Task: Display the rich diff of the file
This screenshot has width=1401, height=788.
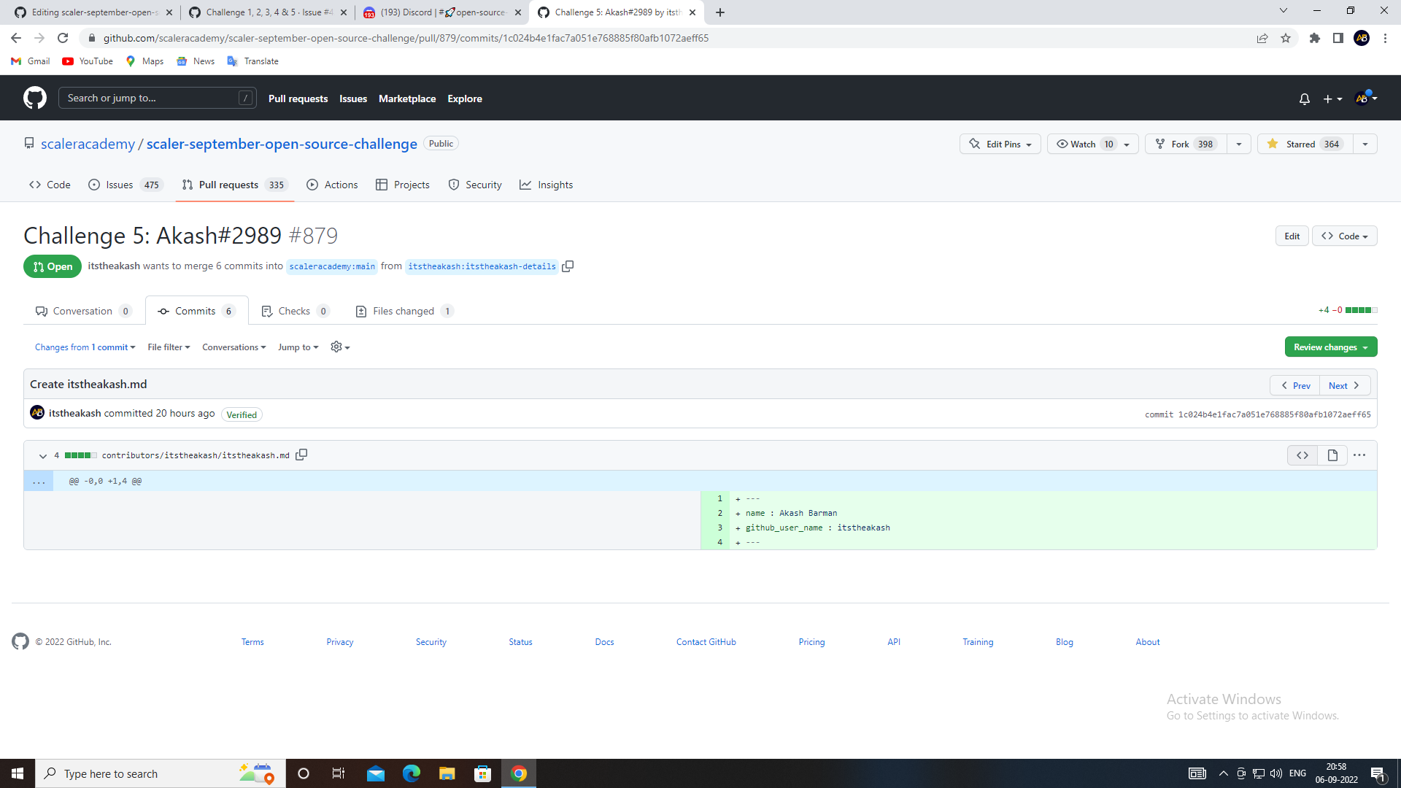Action: click(x=1332, y=455)
